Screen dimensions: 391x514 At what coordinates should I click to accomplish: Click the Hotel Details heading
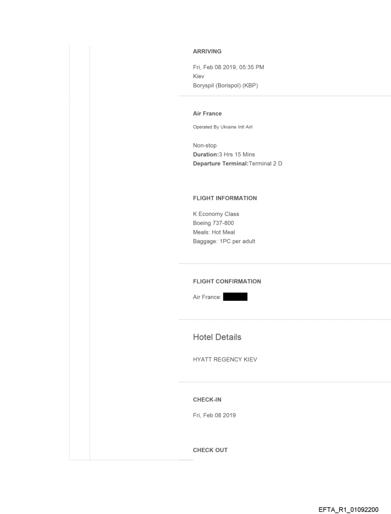(x=217, y=337)
